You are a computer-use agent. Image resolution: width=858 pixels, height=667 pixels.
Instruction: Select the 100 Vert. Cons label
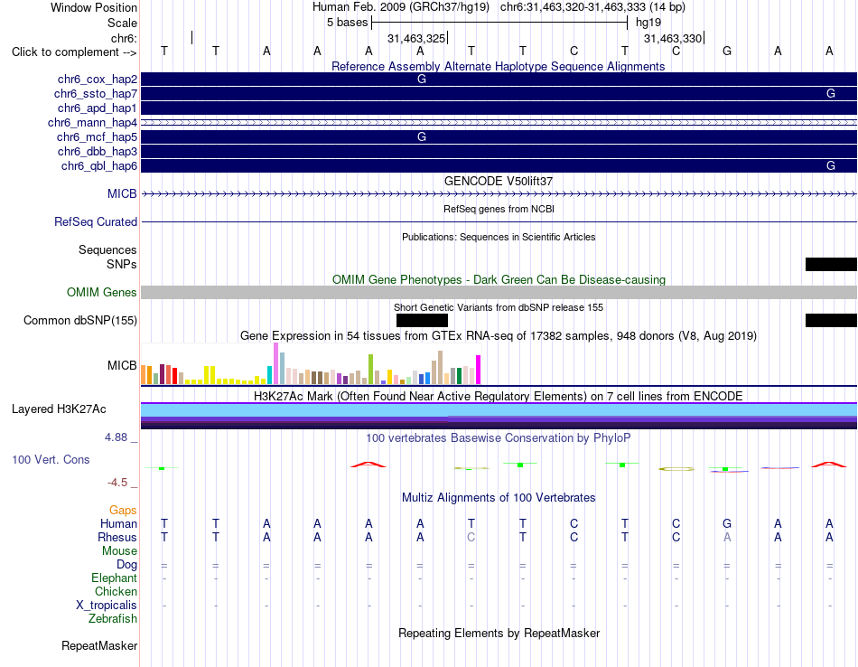[x=51, y=459]
